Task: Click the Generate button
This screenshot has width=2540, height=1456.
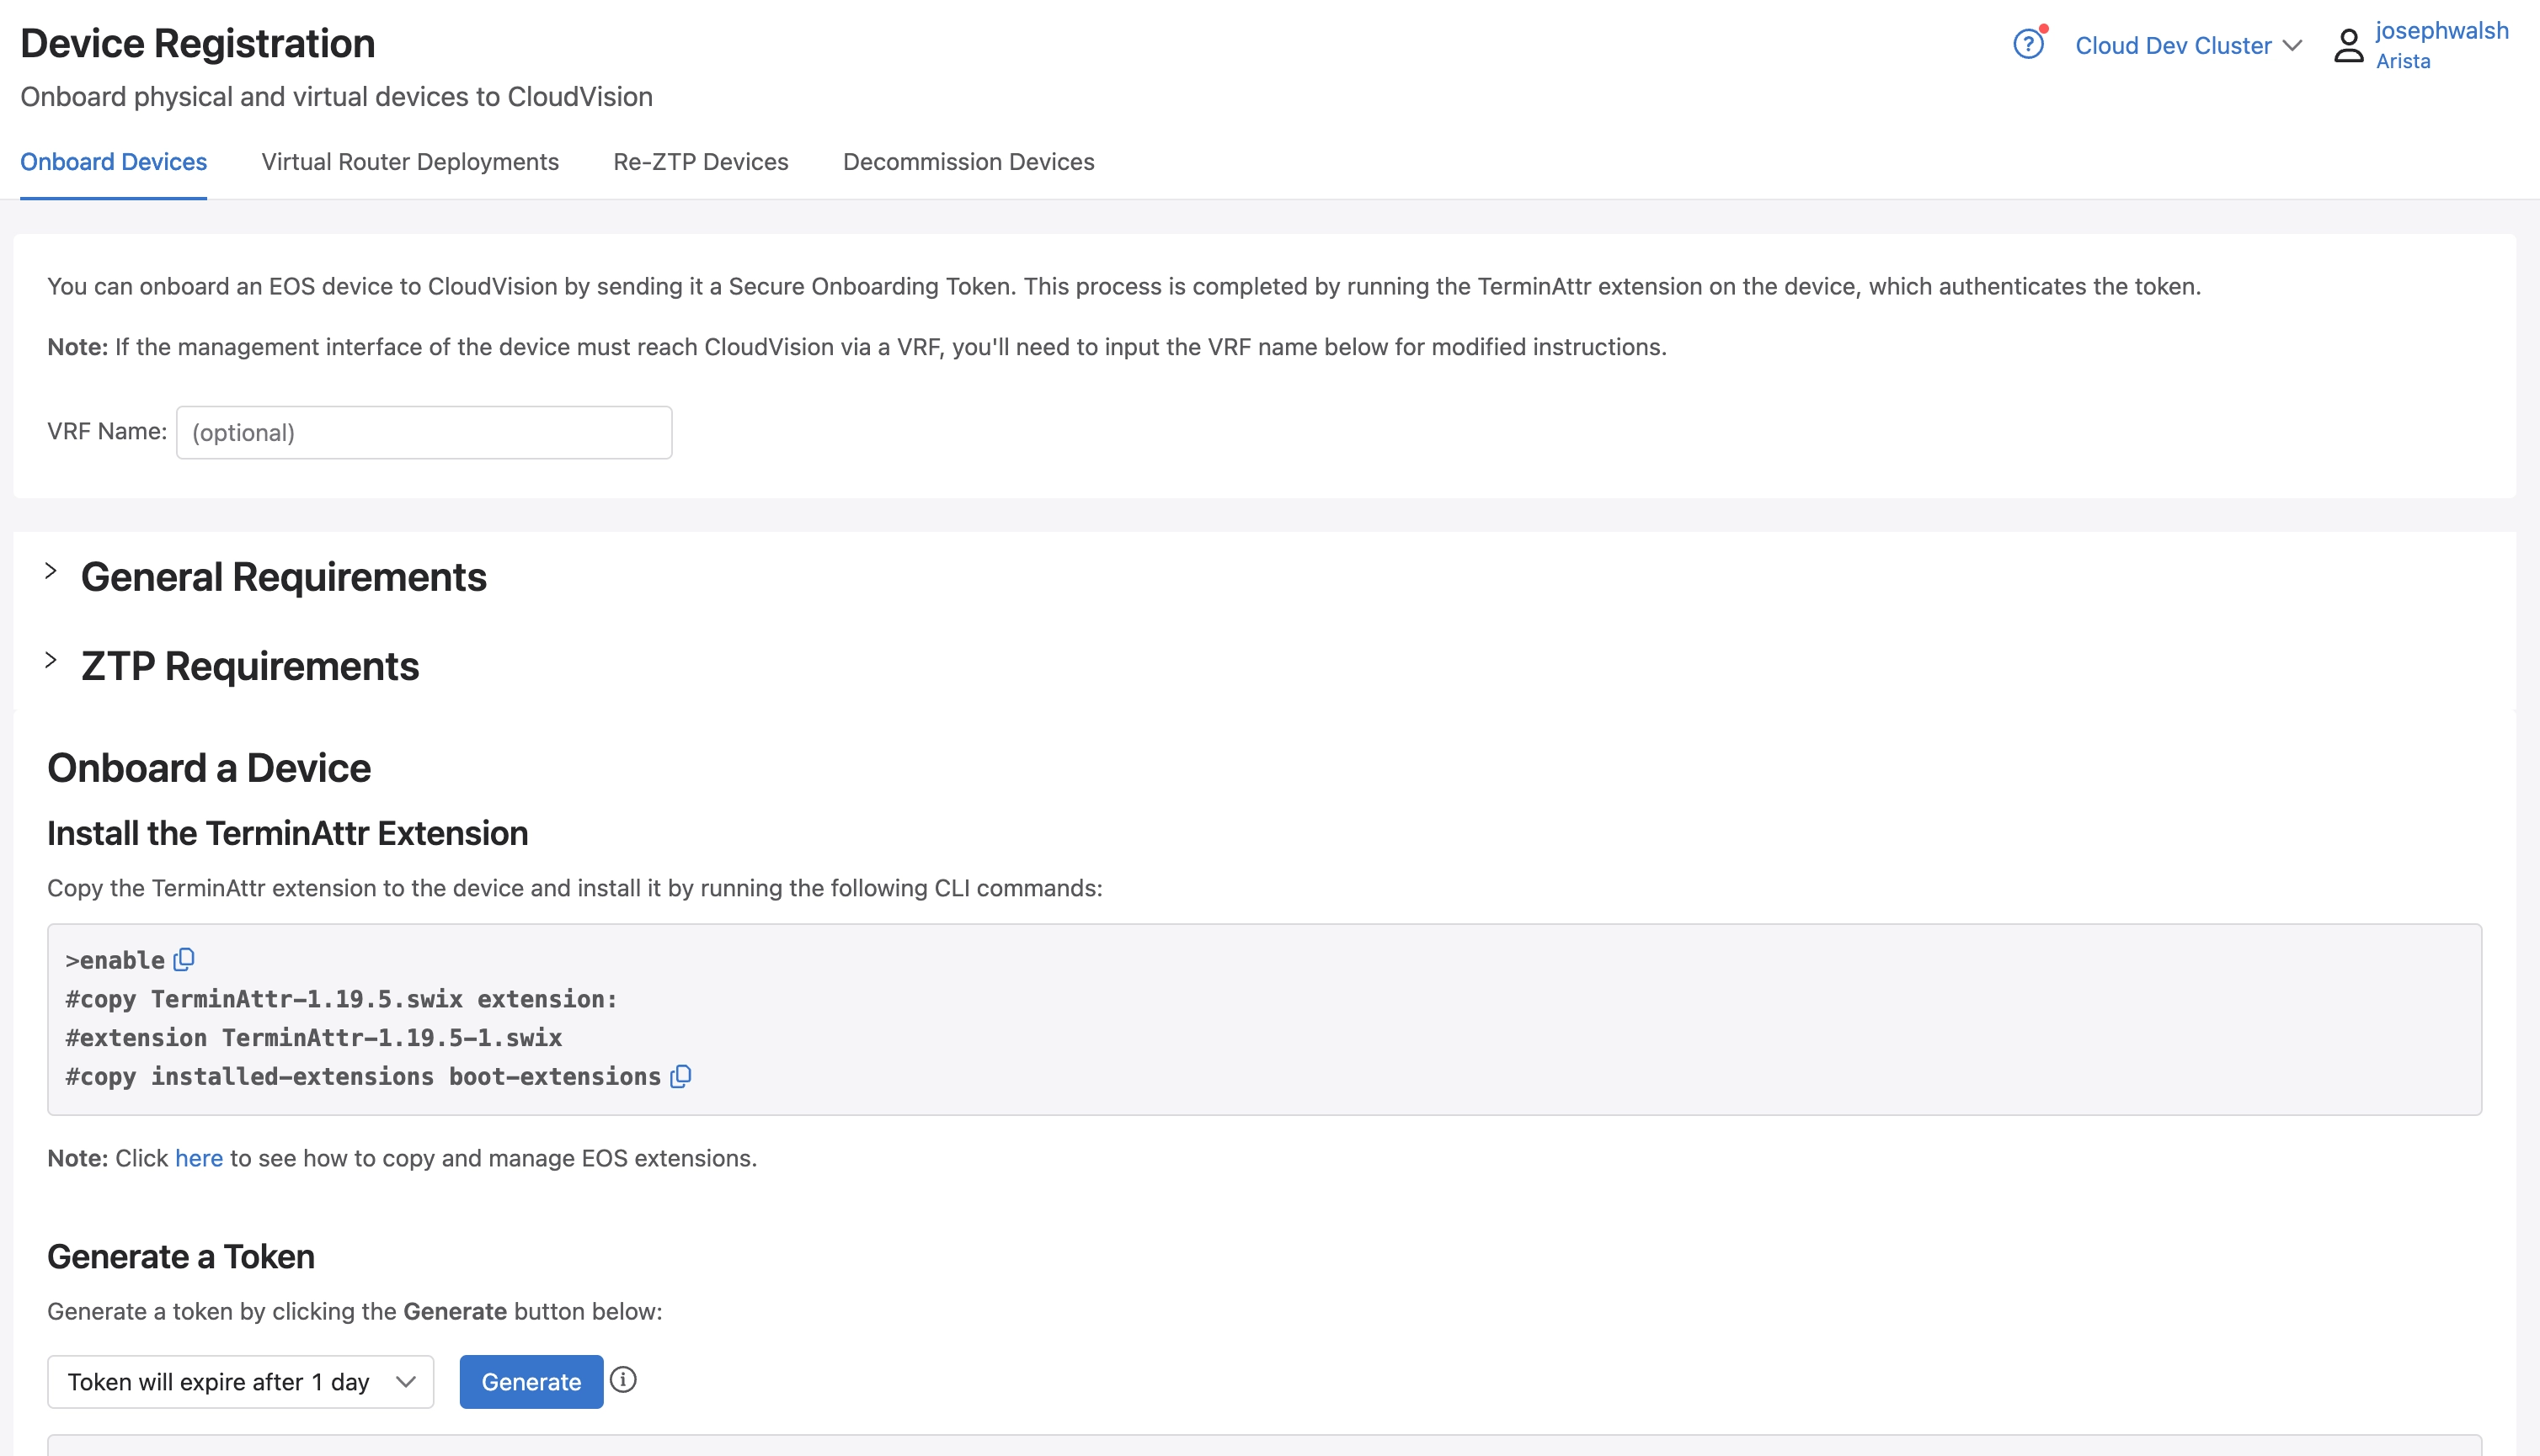Action: (531, 1382)
